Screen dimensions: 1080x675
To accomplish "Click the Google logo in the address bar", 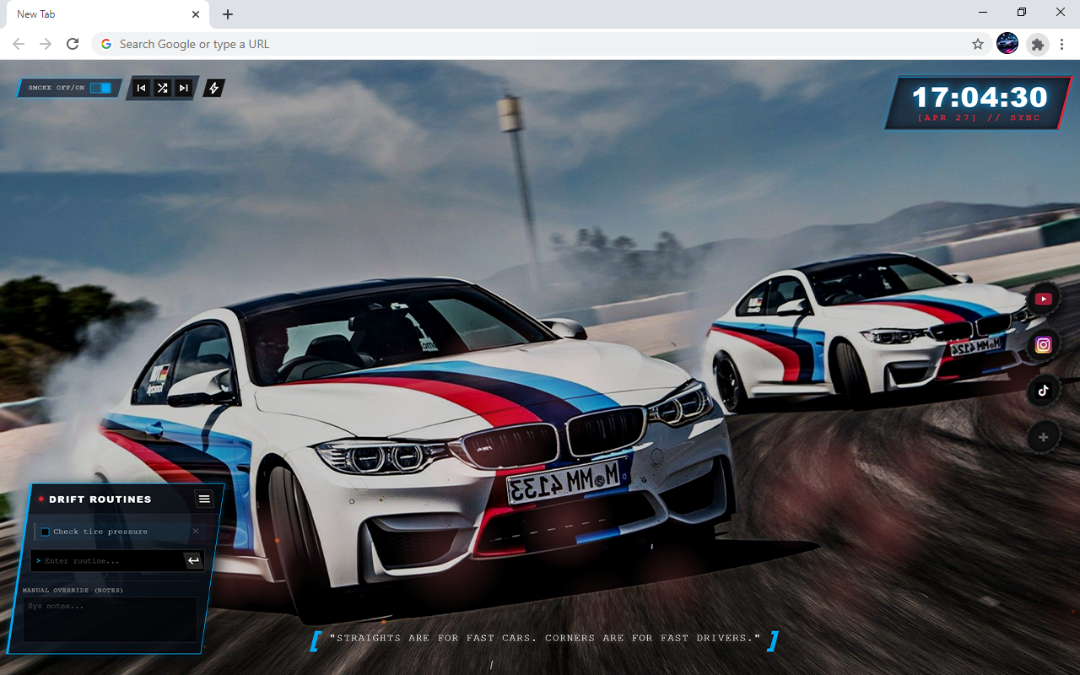I will coord(106,44).
